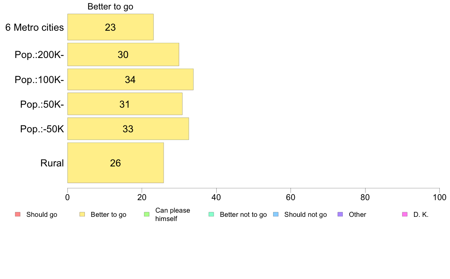This screenshot has width=450, height=279.
Task: Click the Should not go legend text
Action: pos(305,215)
